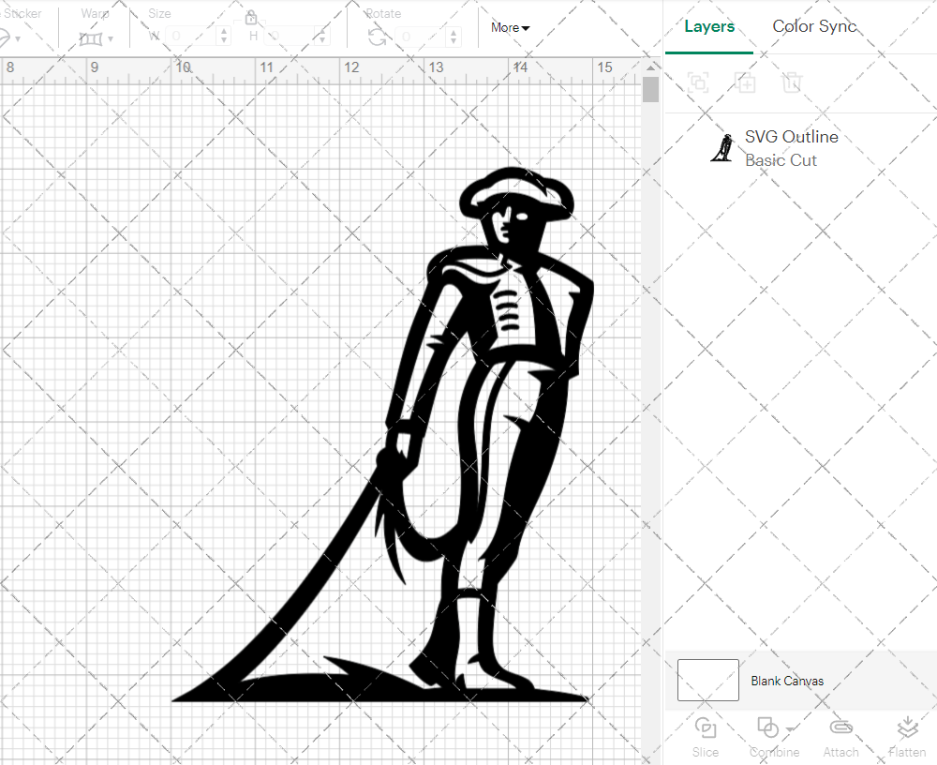937x765 pixels.
Task: Click the Warp tool icon
Action: coord(90,38)
